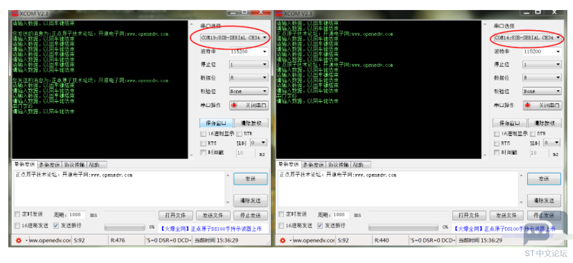Open parity None dropdown in COM19 window
This screenshot has height=263, width=573.
tap(249, 91)
